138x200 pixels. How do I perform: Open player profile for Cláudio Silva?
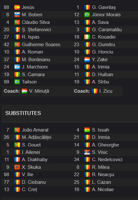click(36, 22)
